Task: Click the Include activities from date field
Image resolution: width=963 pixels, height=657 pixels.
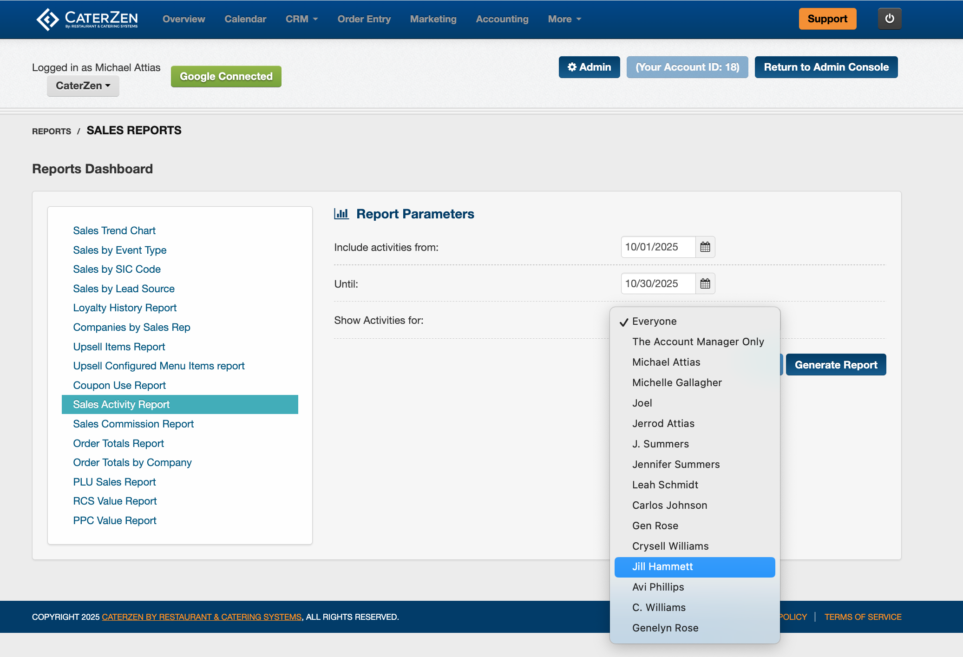Action: tap(657, 247)
